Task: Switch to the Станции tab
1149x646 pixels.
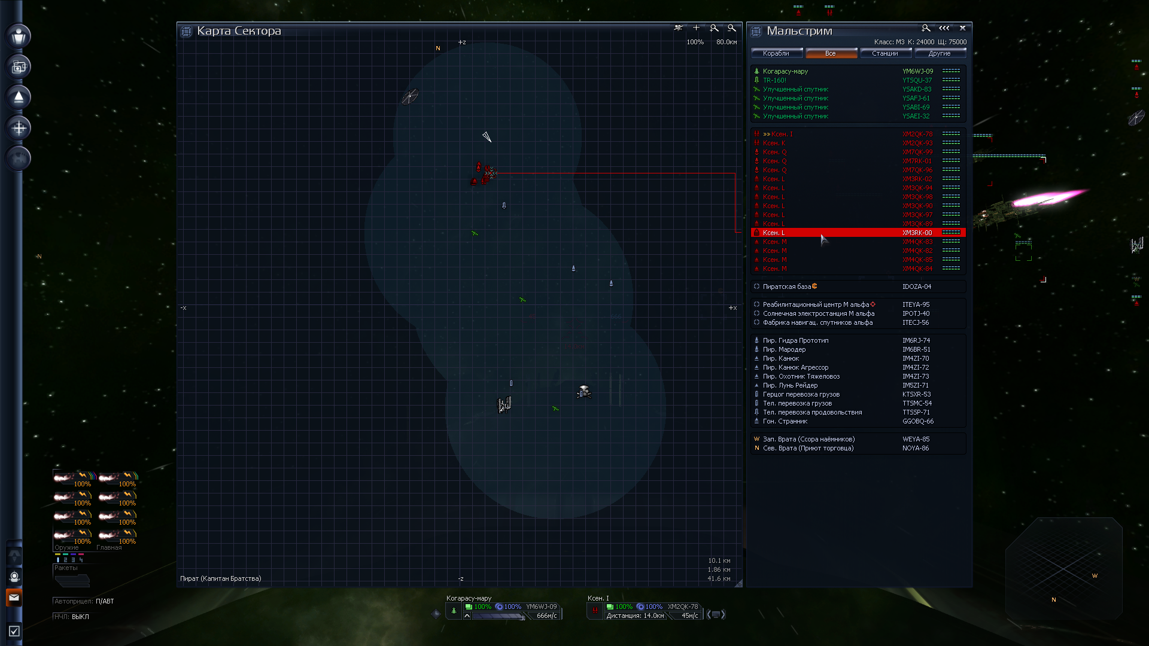Action: (885, 53)
